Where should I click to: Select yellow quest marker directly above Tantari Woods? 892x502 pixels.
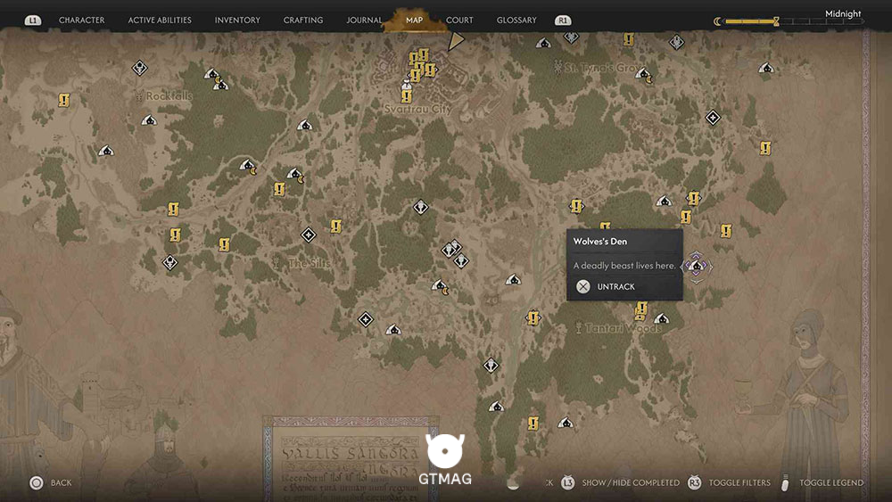[641, 309]
